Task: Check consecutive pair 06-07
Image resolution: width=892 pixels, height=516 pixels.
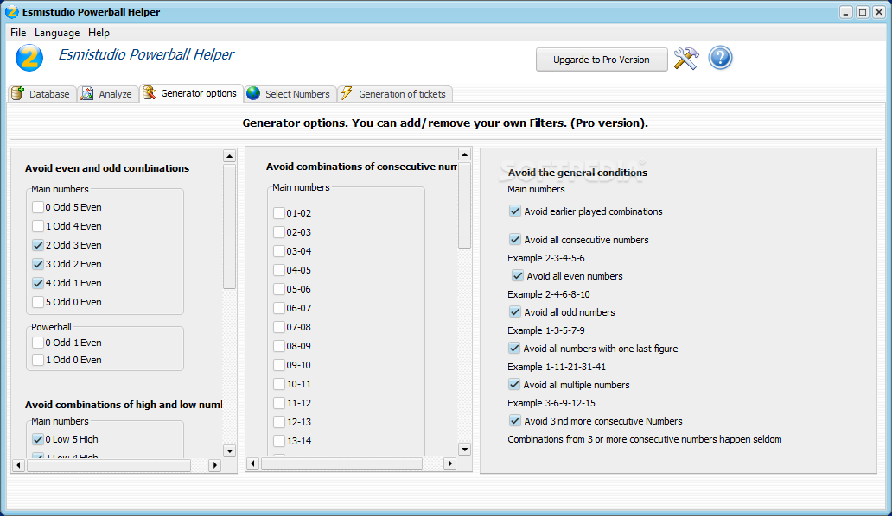Action: coord(279,308)
